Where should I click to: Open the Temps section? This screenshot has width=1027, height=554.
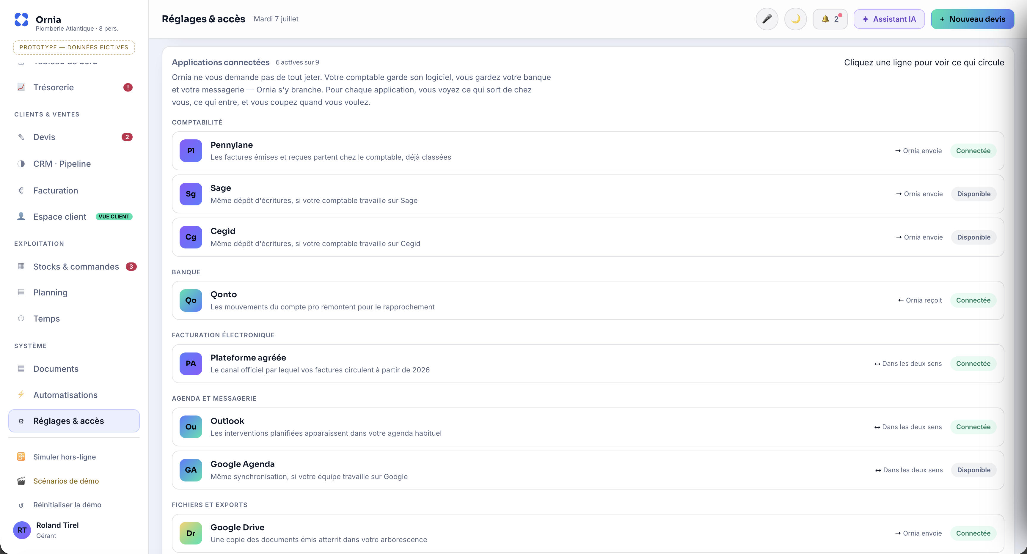[74, 318]
